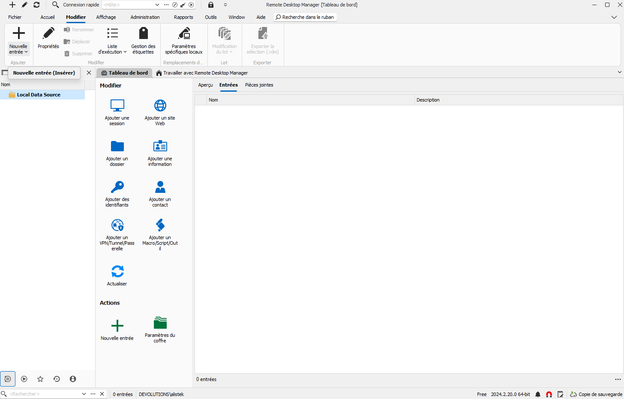Click the magnifier icon beside Connexion rapide
The image size is (624, 399).
click(x=55, y=5)
